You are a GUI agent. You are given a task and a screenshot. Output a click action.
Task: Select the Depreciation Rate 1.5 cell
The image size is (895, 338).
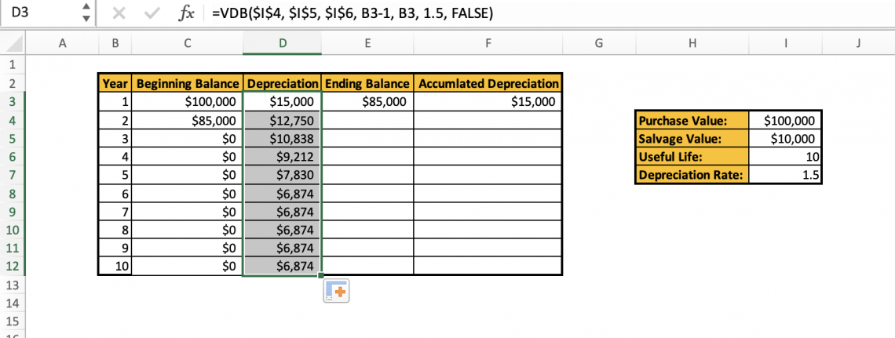(786, 175)
